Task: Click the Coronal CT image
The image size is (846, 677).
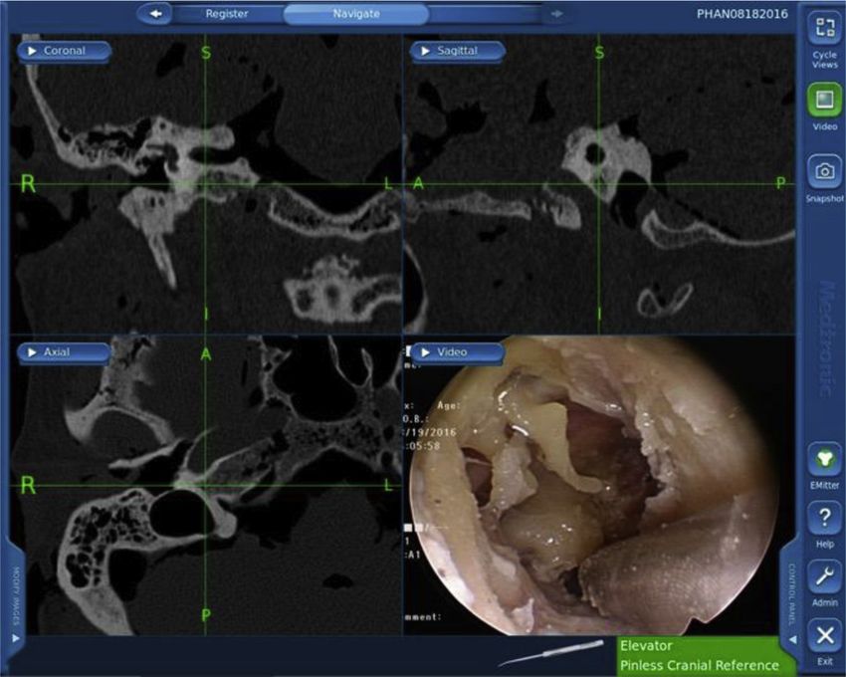Action: [x=206, y=183]
